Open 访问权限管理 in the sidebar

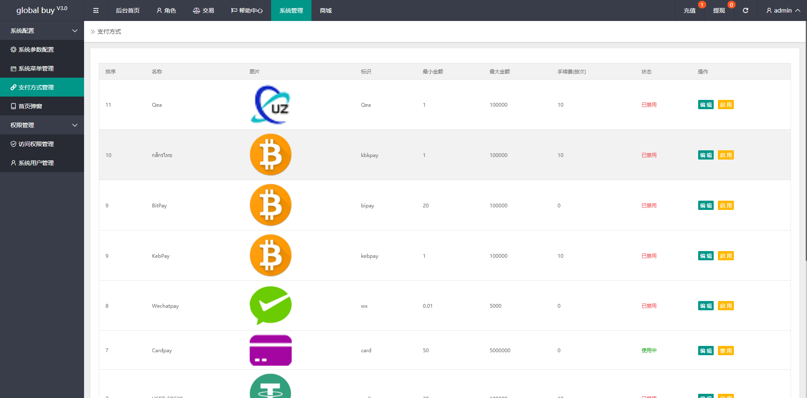coord(42,144)
